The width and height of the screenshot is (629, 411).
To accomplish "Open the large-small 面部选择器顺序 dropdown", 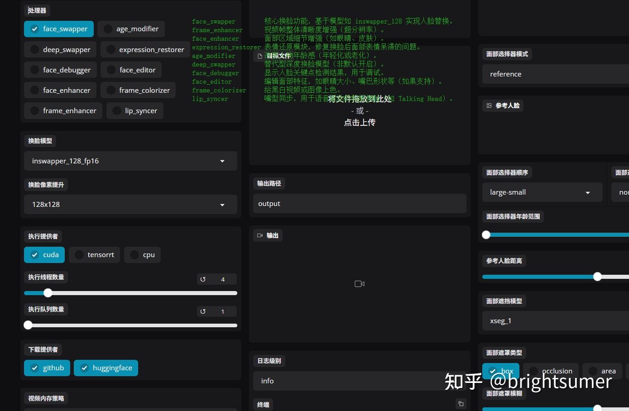I will pos(542,192).
